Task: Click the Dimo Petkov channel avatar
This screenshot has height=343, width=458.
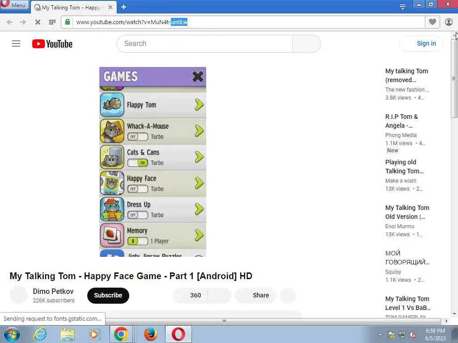Action: click(19, 295)
